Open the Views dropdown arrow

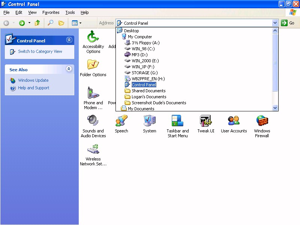click(x=80, y=23)
